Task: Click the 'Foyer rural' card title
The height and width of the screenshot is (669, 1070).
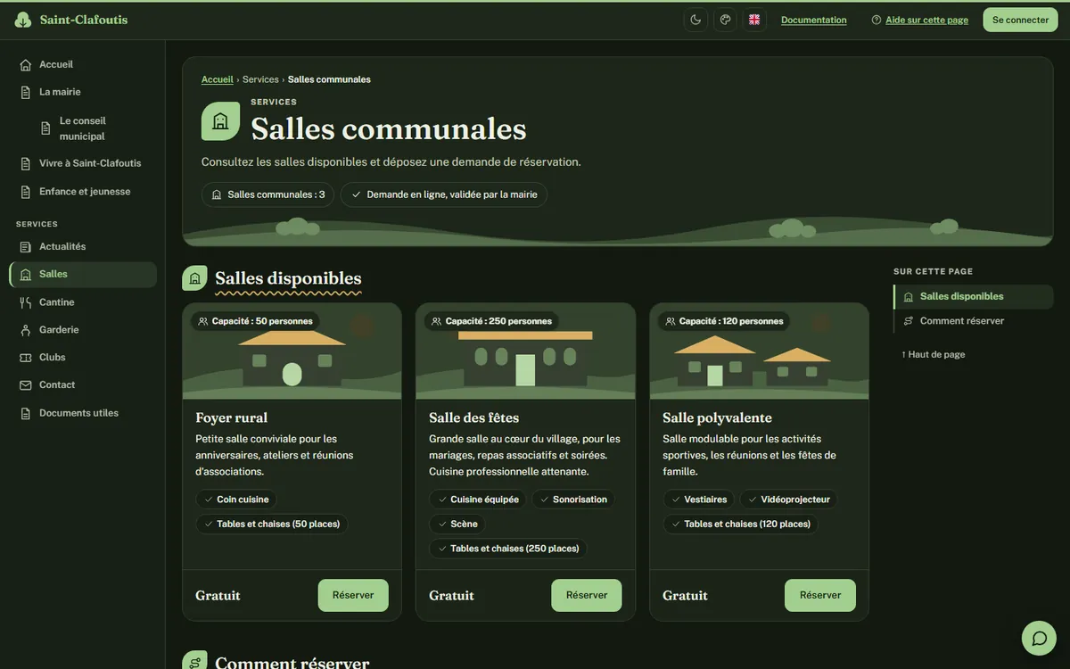Action: [x=231, y=417]
